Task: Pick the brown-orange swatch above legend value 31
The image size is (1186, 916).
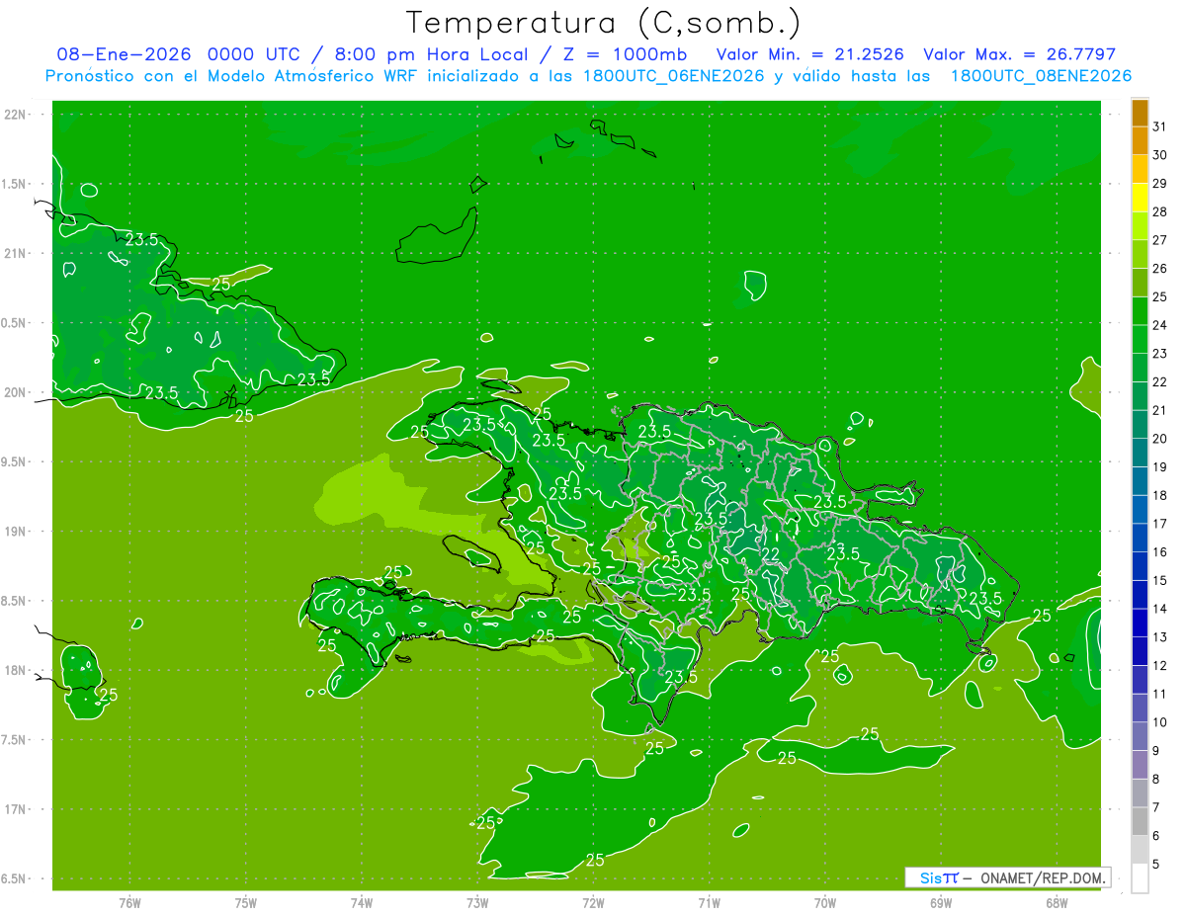Action: click(x=1140, y=114)
